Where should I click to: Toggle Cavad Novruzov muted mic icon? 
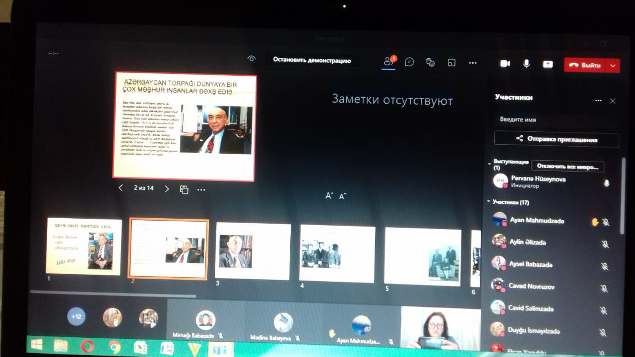[x=604, y=288]
